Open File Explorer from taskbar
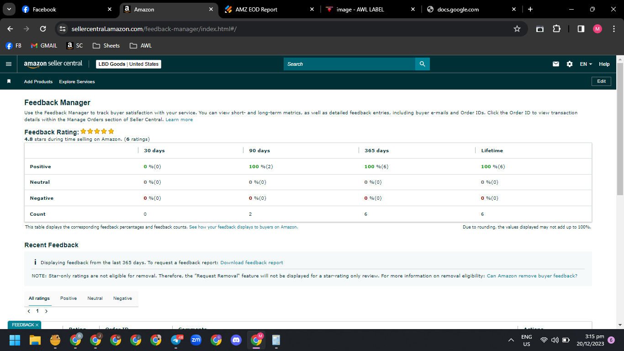This screenshot has width=624, height=351. 35,340
